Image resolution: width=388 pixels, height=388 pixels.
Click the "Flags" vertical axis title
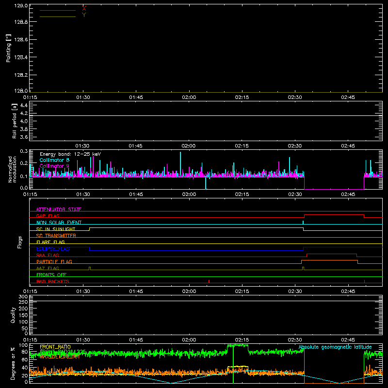19,242
